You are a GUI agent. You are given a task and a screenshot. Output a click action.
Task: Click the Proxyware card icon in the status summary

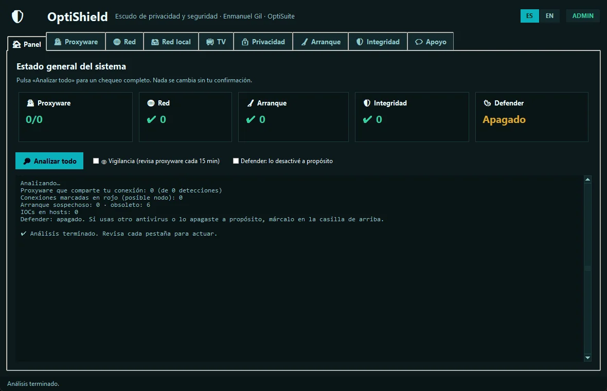click(30, 103)
